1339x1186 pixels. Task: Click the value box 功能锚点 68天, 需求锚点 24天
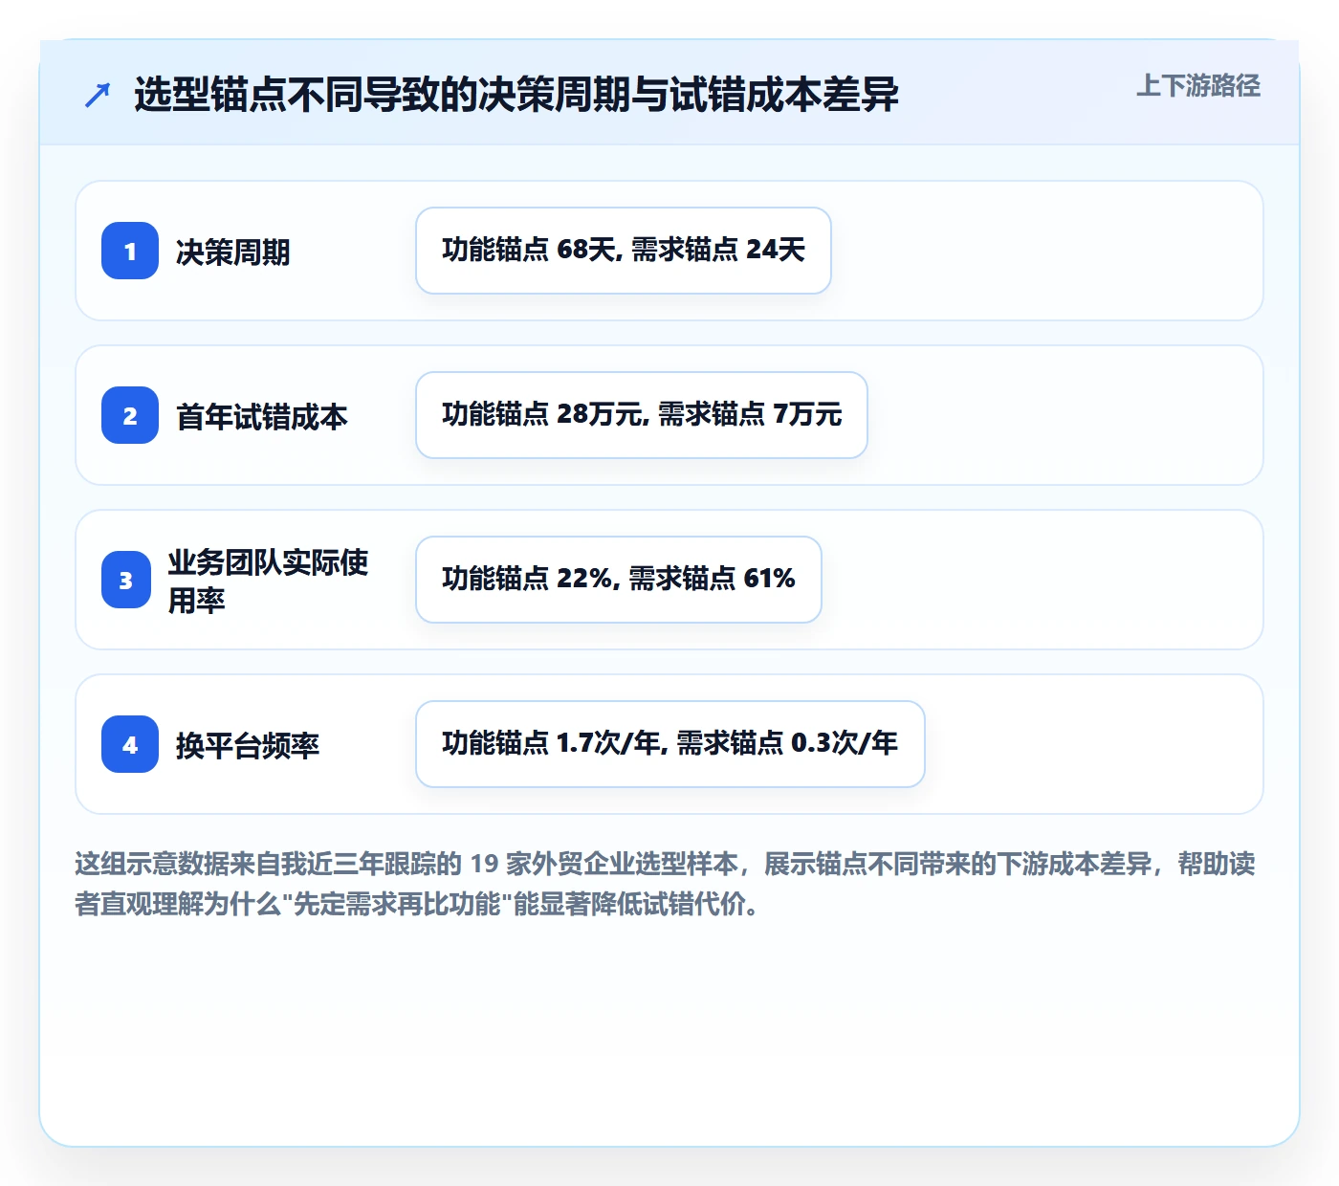[x=624, y=251]
